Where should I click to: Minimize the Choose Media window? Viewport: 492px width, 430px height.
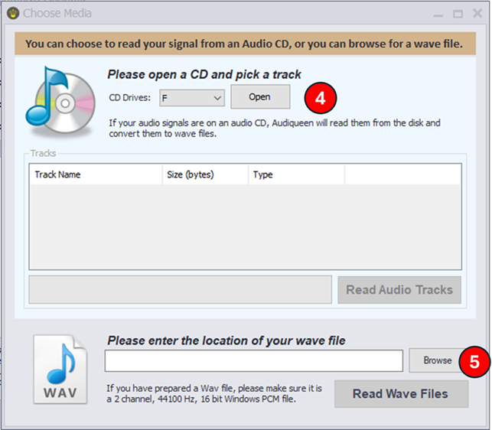pyautogui.click(x=438, y=14)
